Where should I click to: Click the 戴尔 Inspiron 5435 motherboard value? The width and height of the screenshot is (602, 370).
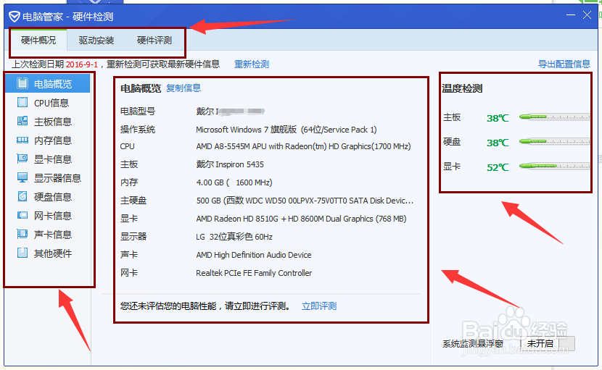[230, 164]
